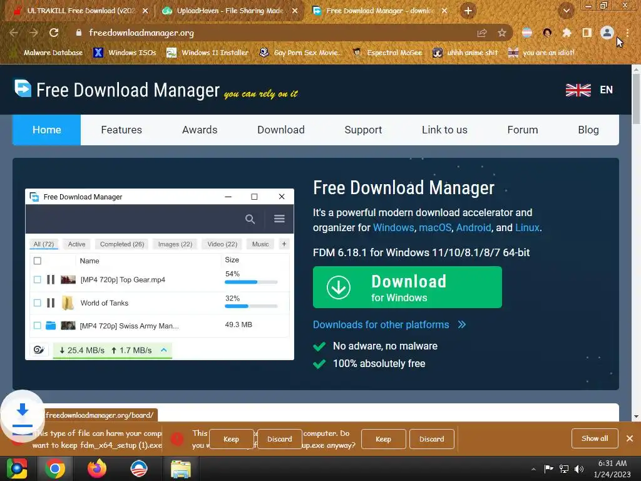Open the extensions puzzle icon
The width and height of the screenshot is (641, 481).
(567, 33)
